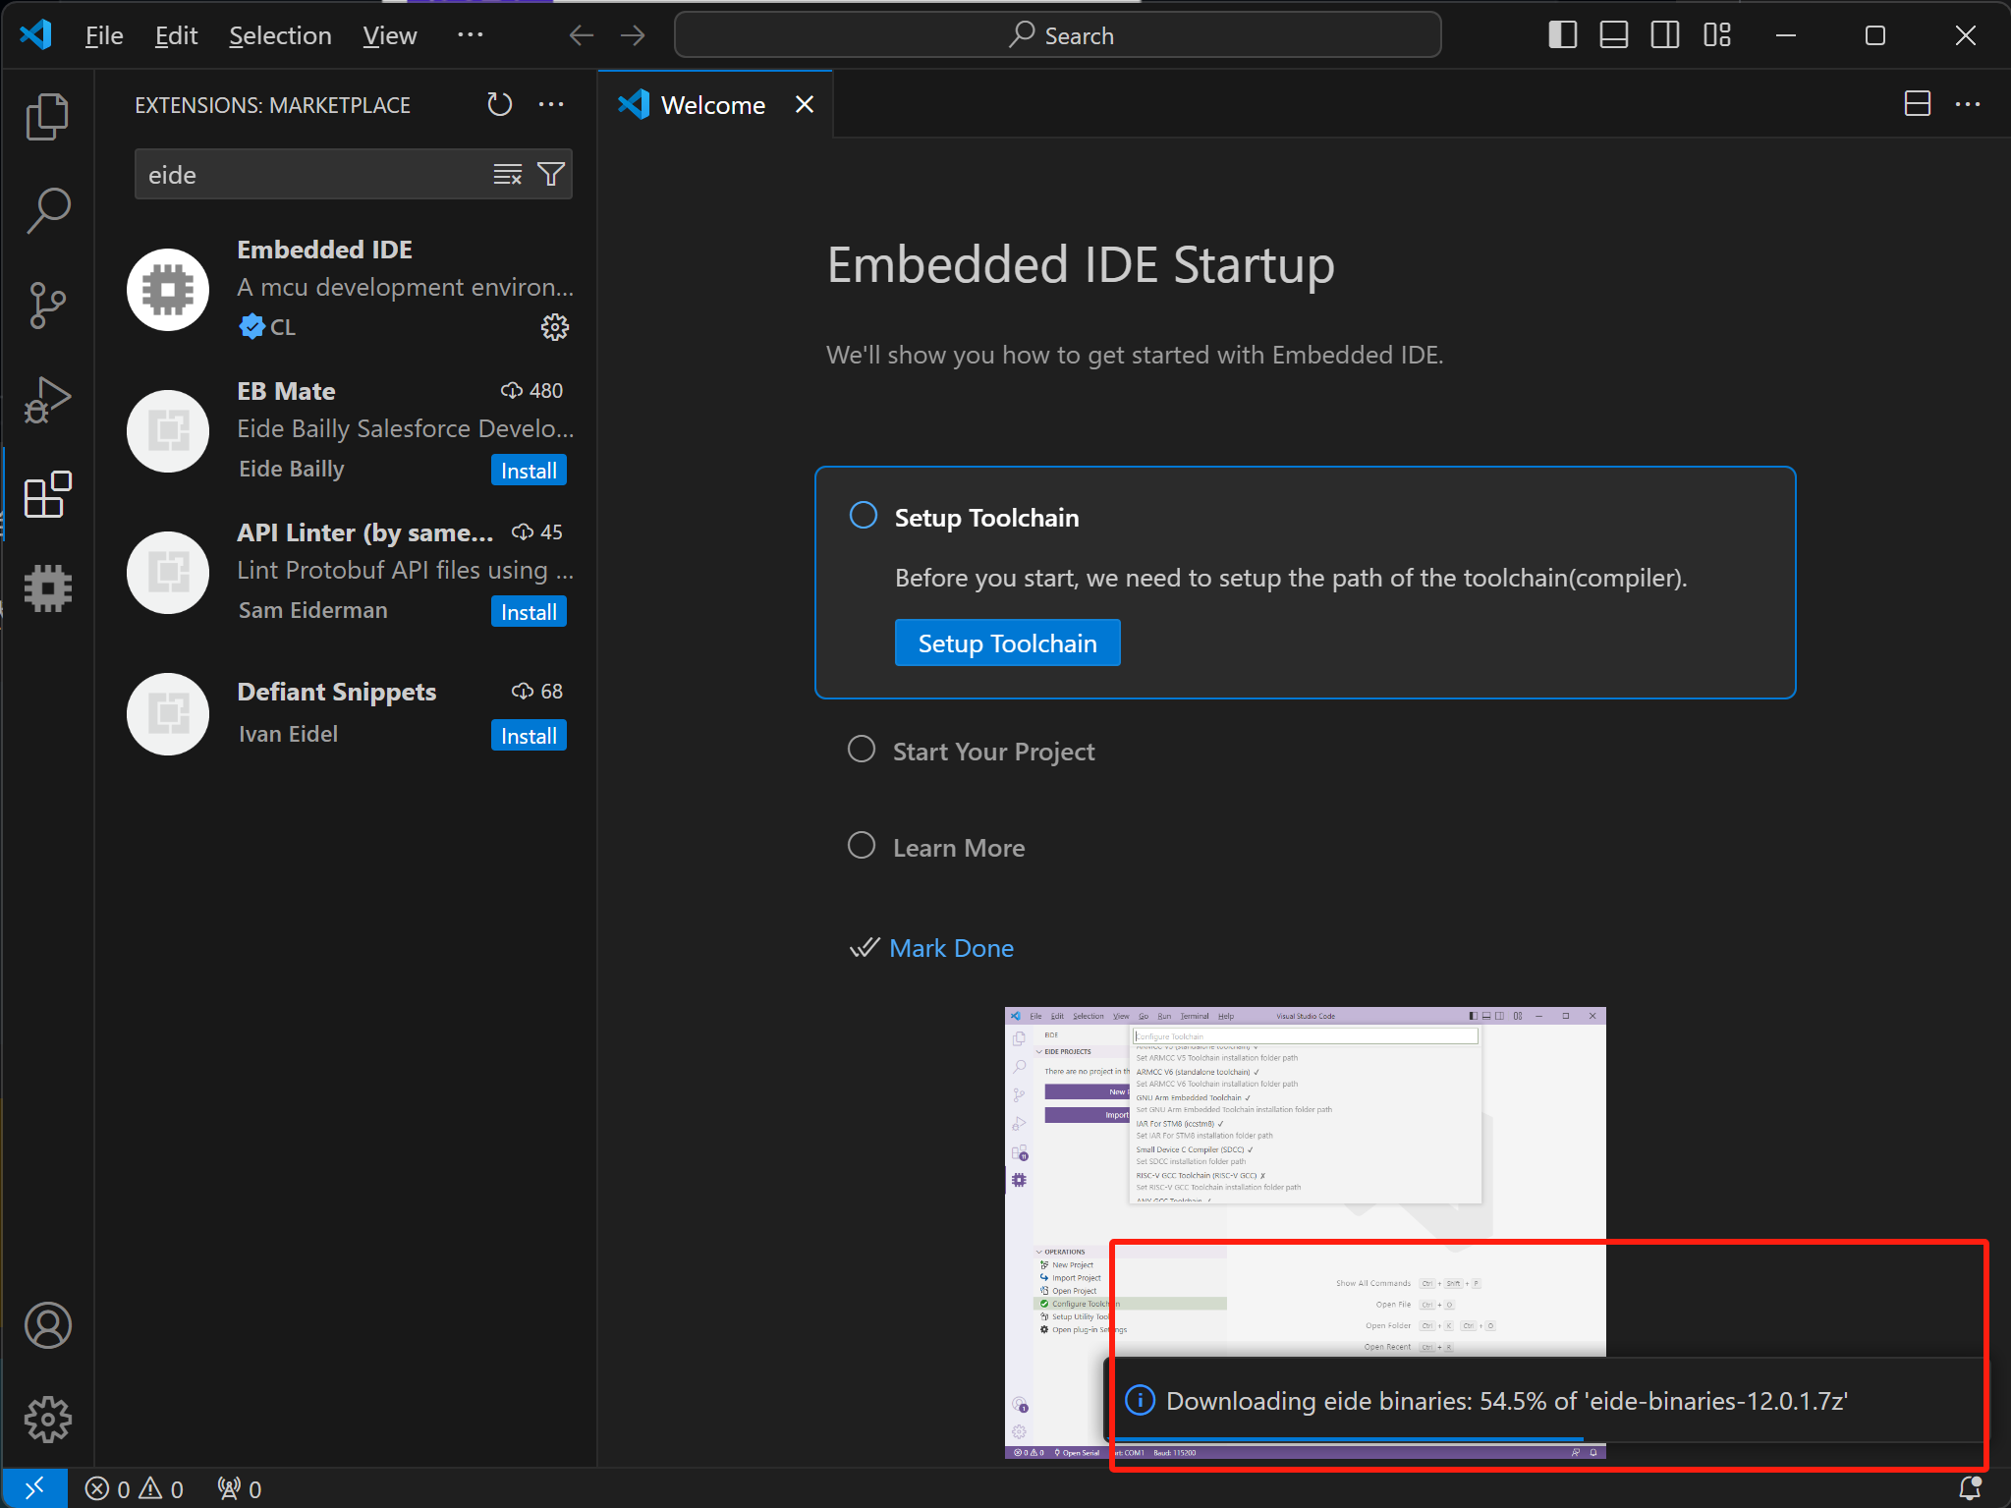Open the Edit menu
Viewport: 2011px width, 1508px height.
pos(176,35)
